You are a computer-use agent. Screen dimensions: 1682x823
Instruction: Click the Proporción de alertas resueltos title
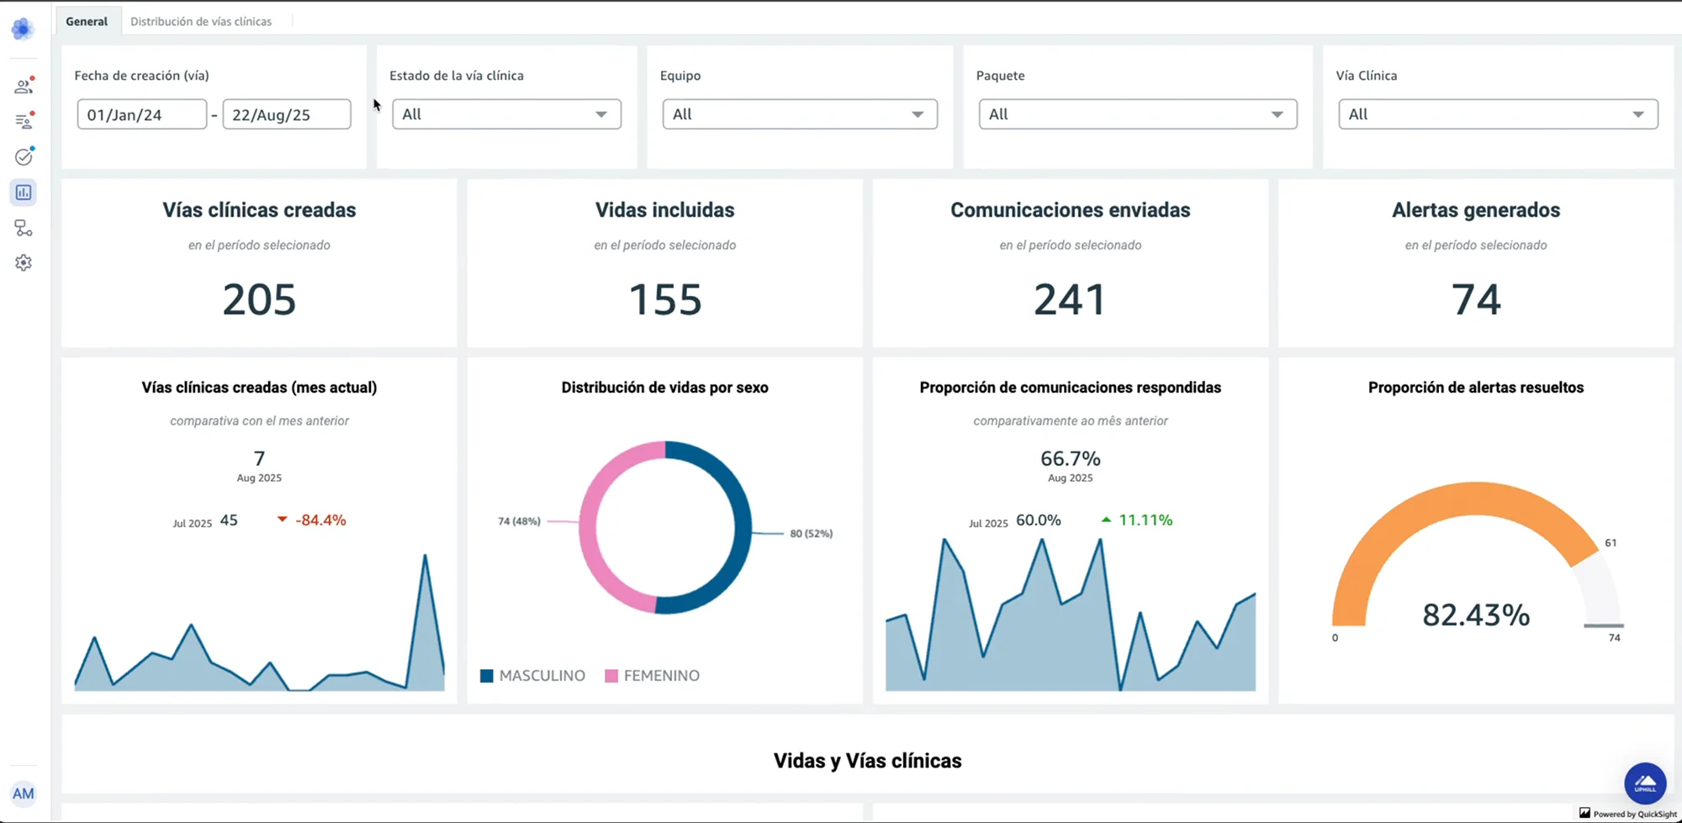(x=1476, y=388)
